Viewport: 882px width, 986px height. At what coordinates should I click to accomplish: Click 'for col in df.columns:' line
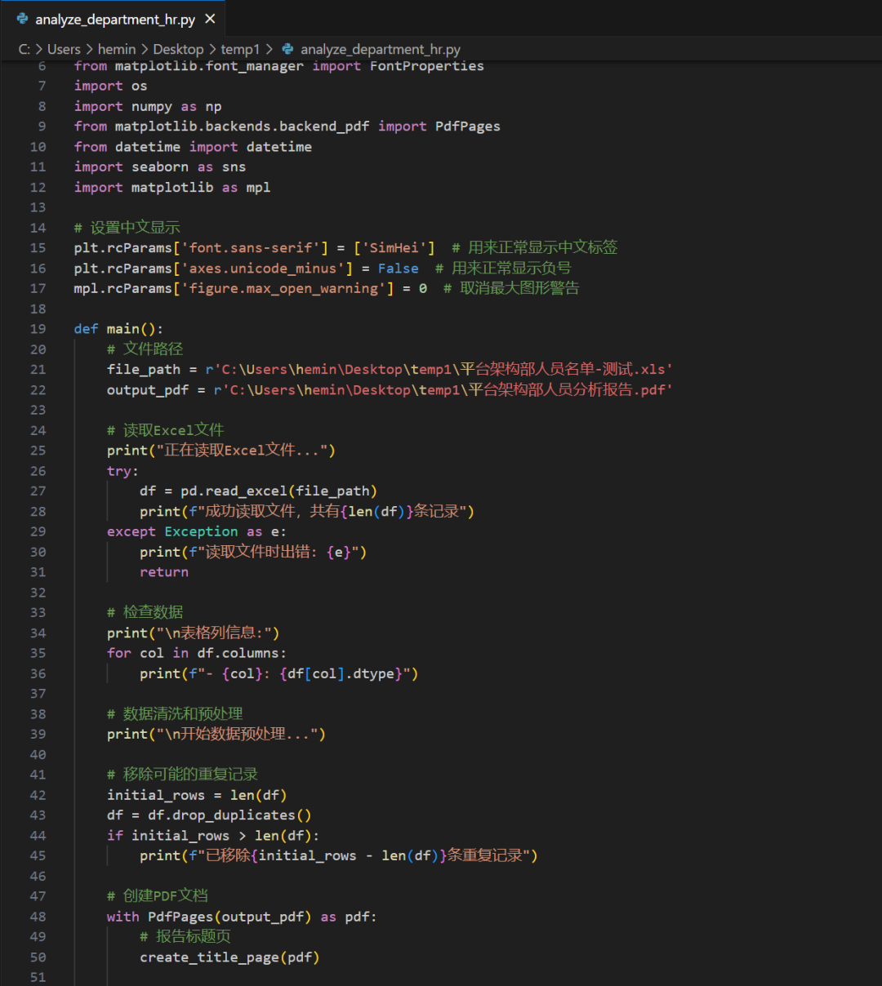tap(197, 653)
